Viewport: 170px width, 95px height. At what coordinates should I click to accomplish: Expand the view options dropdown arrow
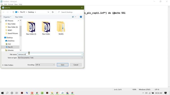[75, 17]
